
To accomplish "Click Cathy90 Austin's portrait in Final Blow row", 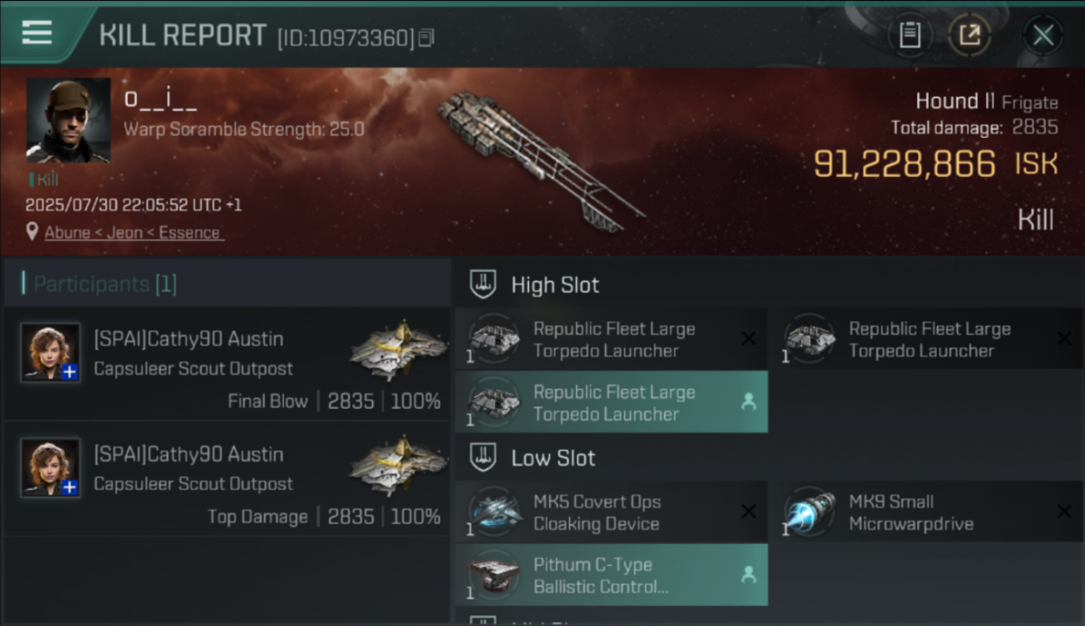I will point(51,352).
